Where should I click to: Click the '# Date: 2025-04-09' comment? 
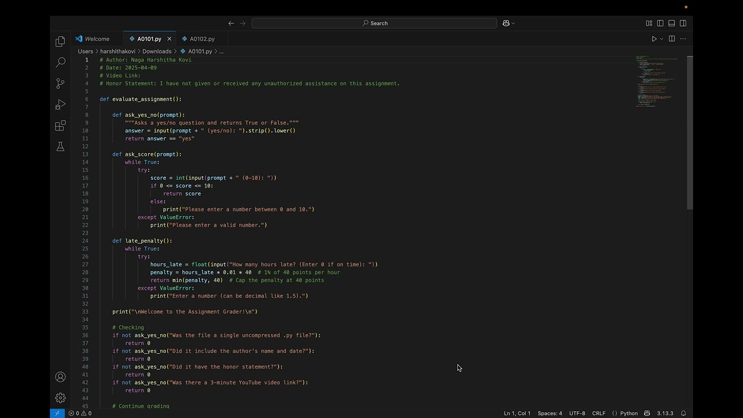click(x=128, y=68)
